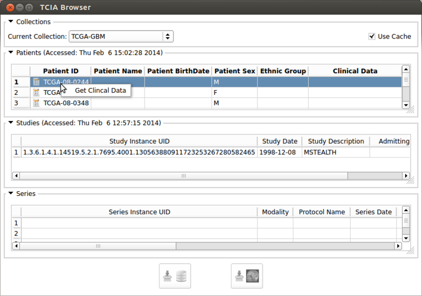422x296 pixels.
Task: Toggle the Use Cache checkbox
Action: pyautogui.click(x=372, y=36)
